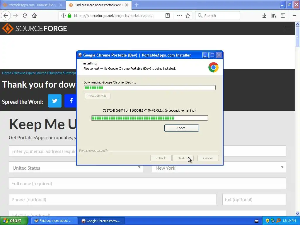Share on Facebook button
300x225 pixels.
point(71,101)
